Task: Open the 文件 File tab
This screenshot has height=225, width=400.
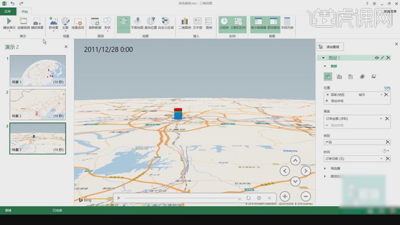Action: [x=8, y=11]
